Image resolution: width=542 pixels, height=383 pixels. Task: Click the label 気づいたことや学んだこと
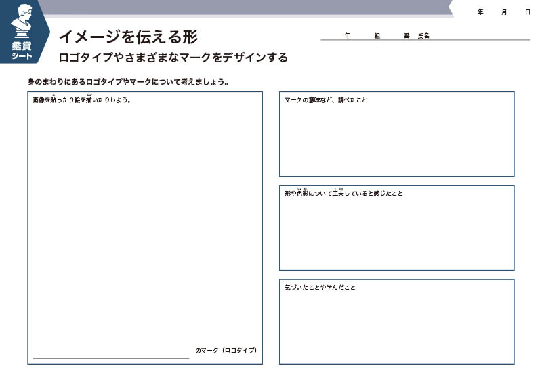(x=320, y=287)
